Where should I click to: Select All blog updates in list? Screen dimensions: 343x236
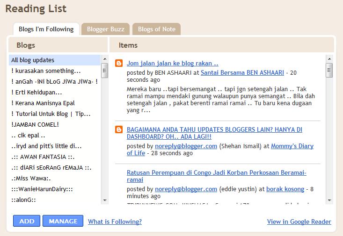point(33,60)
